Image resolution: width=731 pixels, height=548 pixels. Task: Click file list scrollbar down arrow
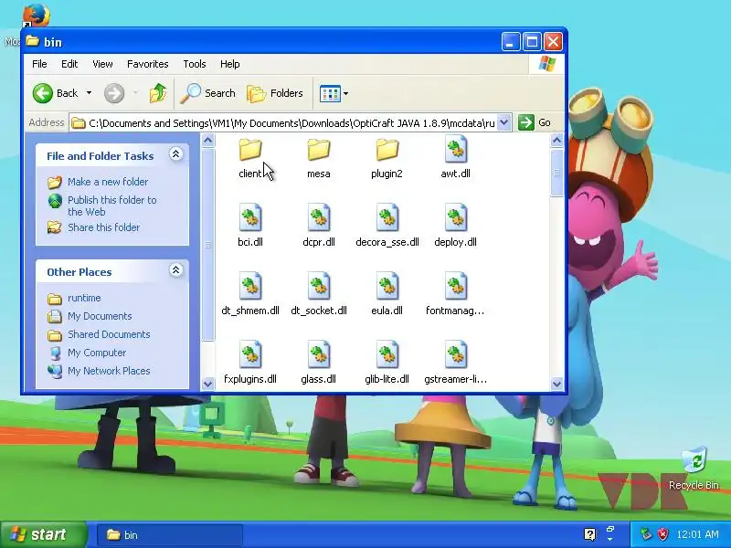click(x=556, y=384)
